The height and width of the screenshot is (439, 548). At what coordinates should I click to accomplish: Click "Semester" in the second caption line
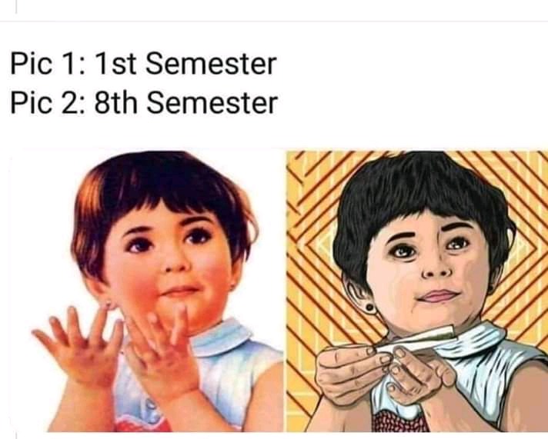click(x=212, y=102)
